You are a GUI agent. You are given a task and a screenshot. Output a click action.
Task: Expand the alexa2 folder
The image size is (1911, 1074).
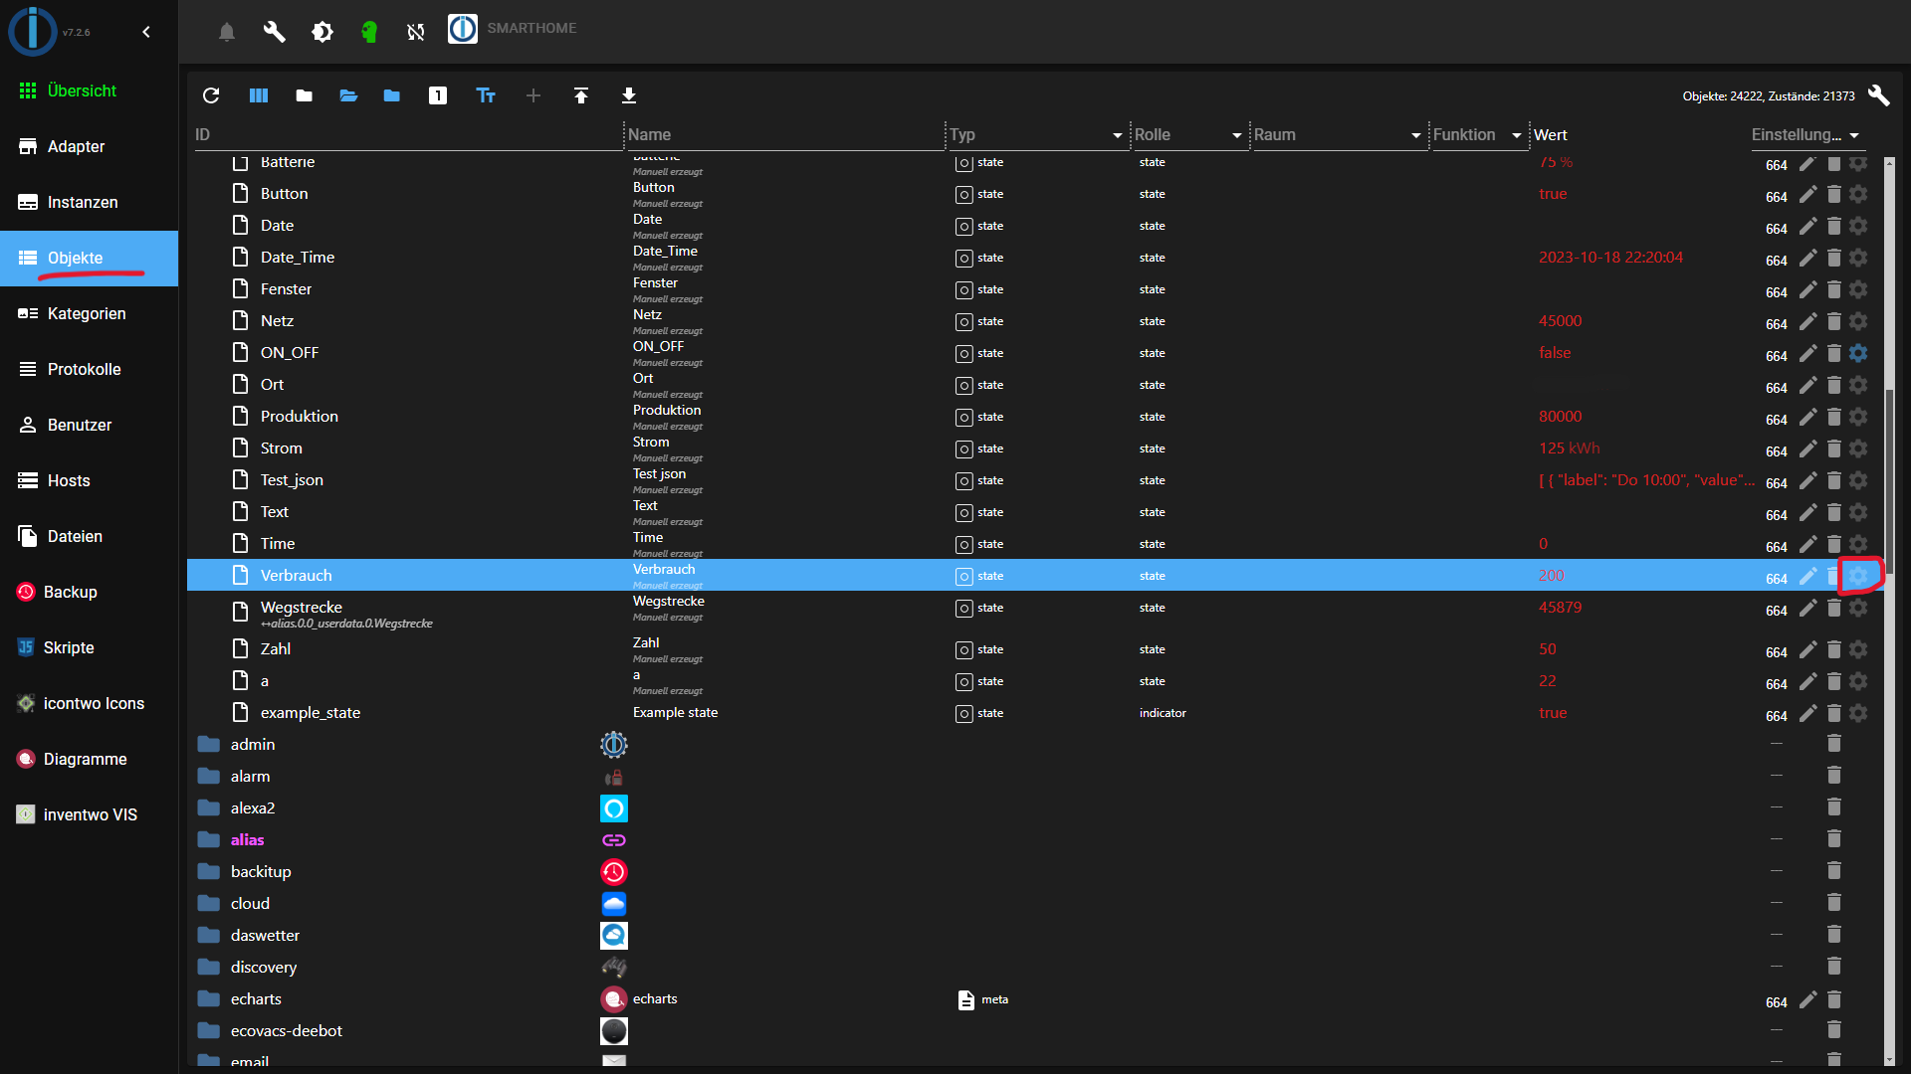pyautogui.click(x=209, y=808)
